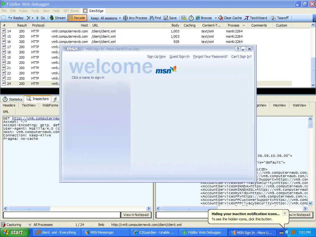The image size is (316, 237).
Task: Click the timer clock icon in toolbar
Action: pos(191,18)
